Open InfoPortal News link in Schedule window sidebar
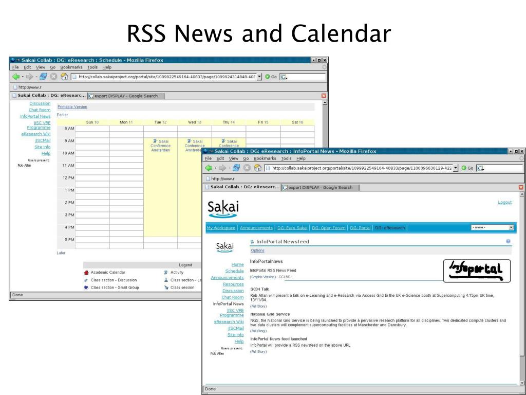The height and width of the screenshot is (395, 526). tap(35, 116)
